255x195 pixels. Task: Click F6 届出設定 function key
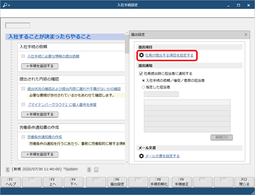pos(117,182)
